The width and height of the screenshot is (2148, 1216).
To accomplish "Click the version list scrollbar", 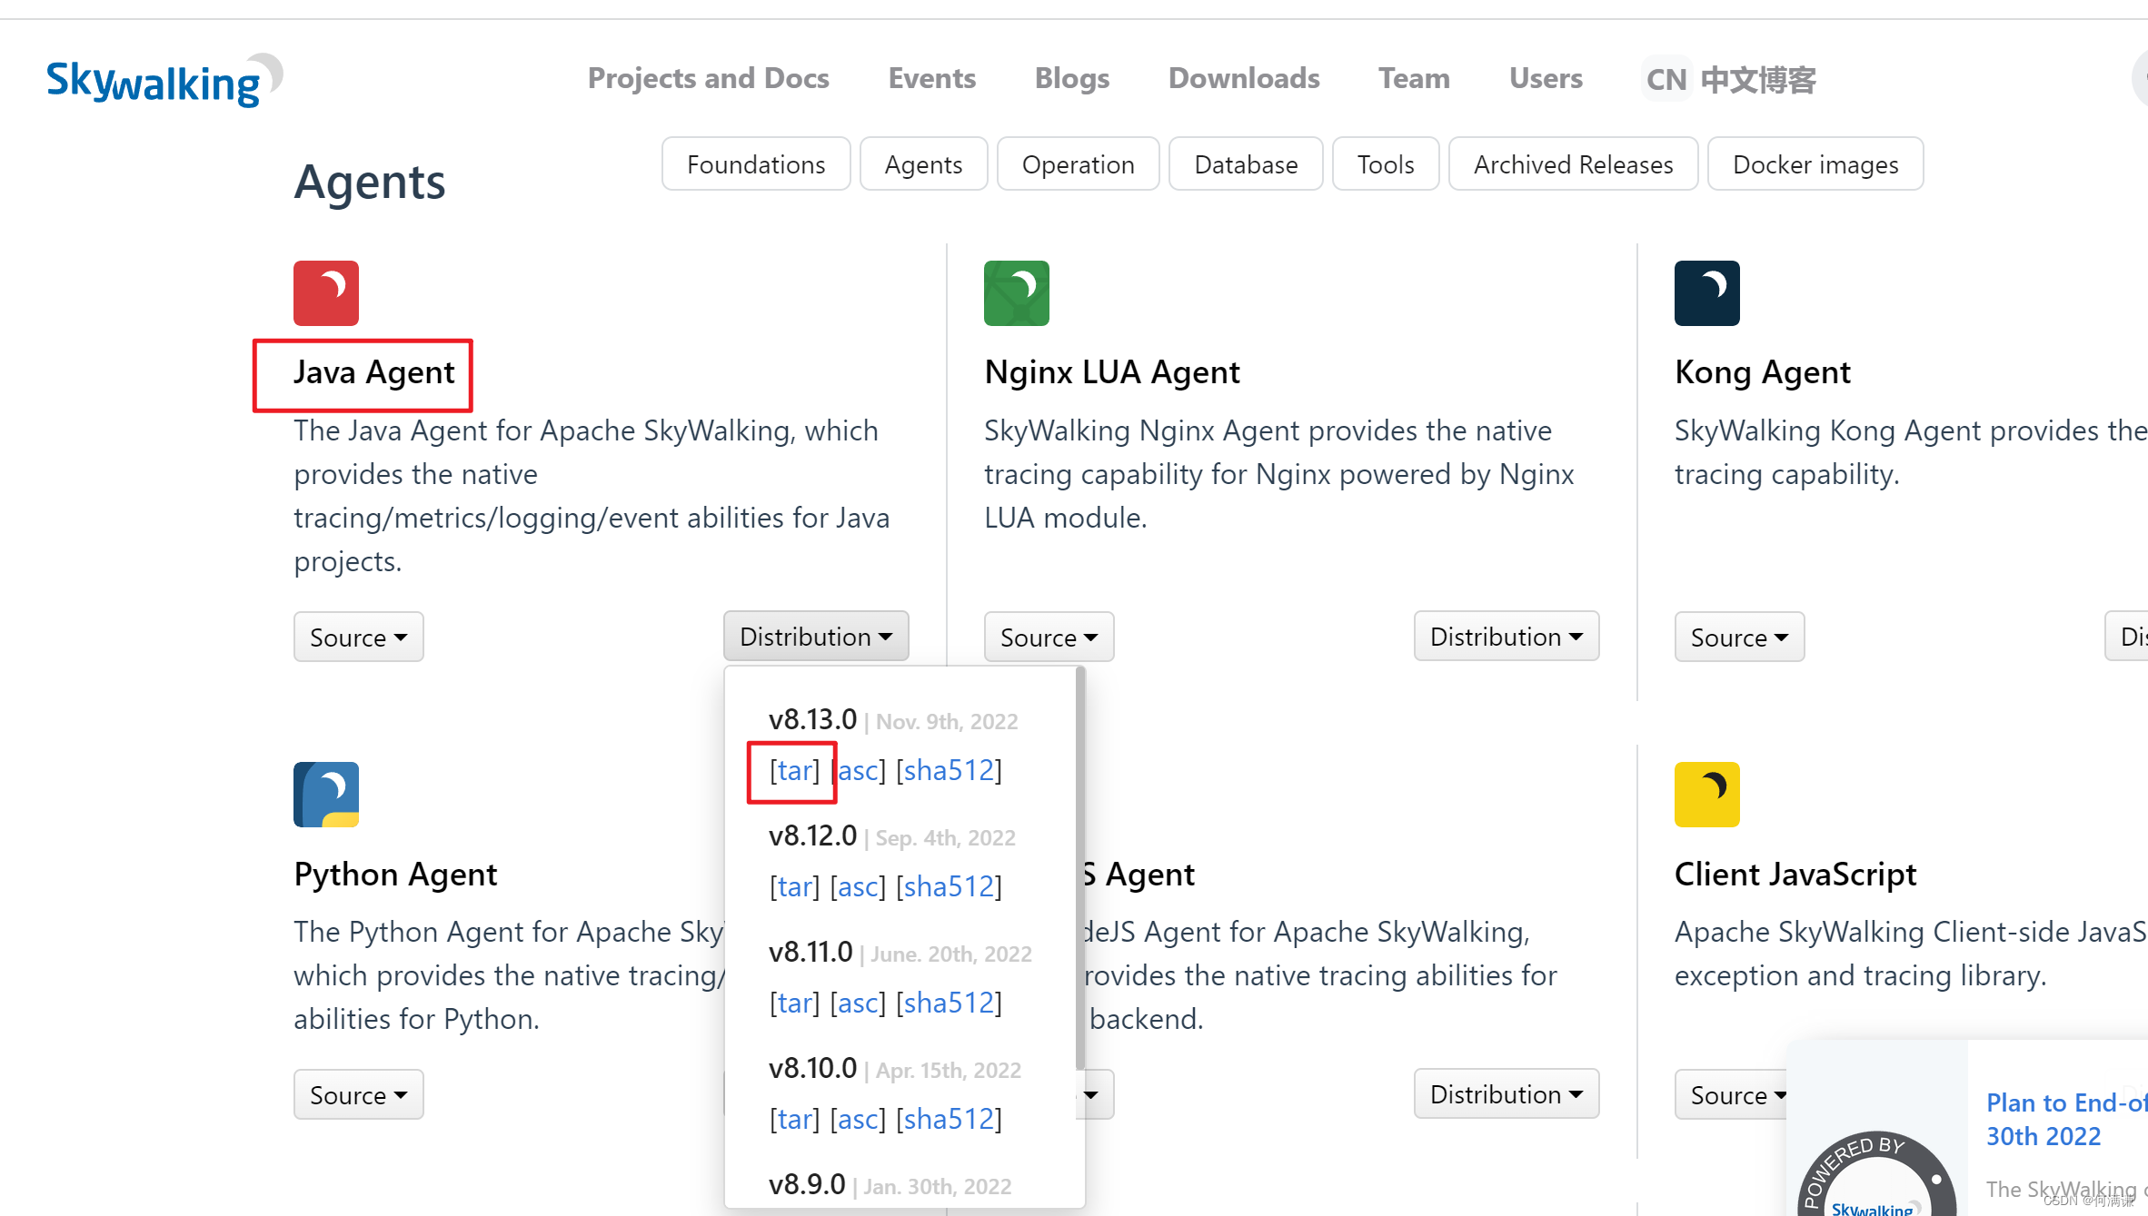I will point(1079,867).
